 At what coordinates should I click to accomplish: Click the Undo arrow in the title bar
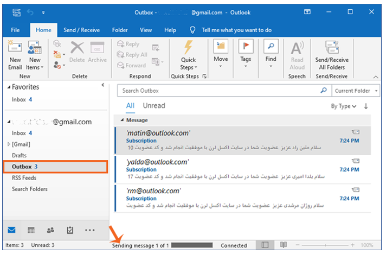click(30, 12)
